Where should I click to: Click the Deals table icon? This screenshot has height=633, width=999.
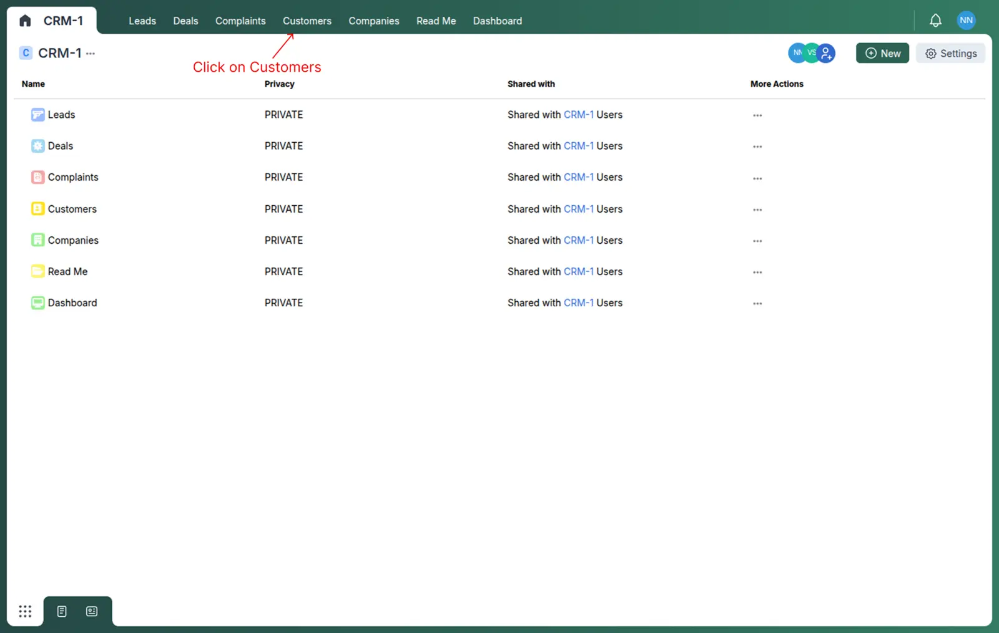[x=37, y=146]
